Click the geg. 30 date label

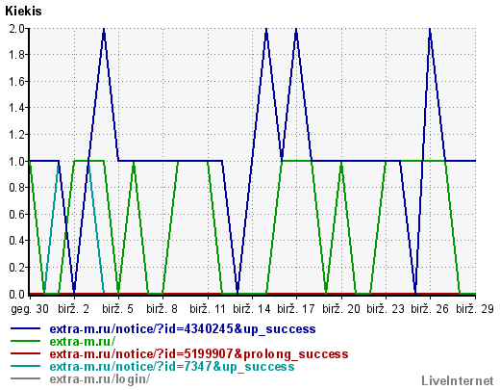[x=30, y=309]
